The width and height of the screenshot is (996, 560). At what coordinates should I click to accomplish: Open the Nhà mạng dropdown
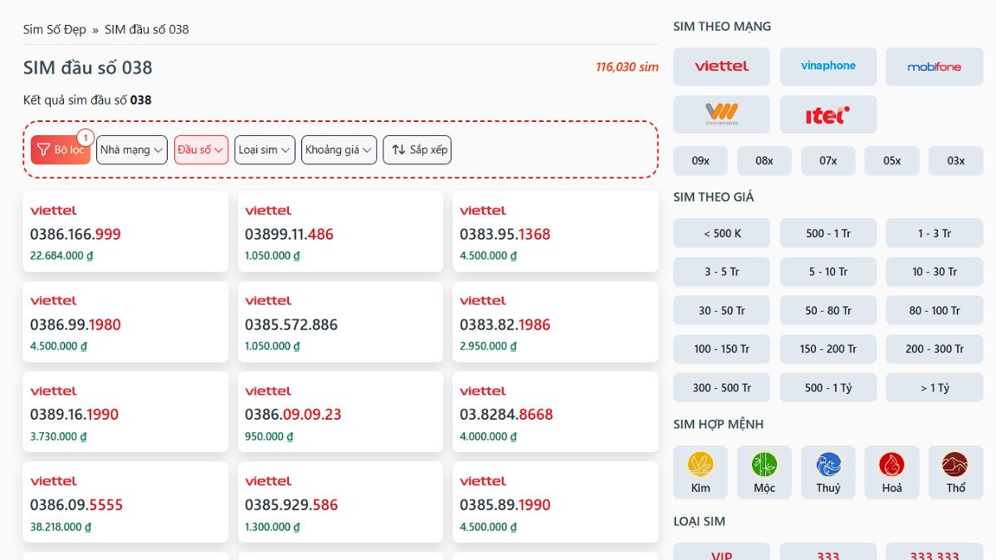coord(132,149)
